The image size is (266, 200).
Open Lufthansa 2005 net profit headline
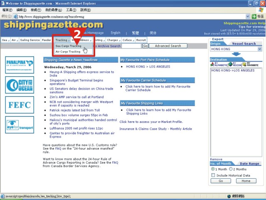[x=76, y=128]
